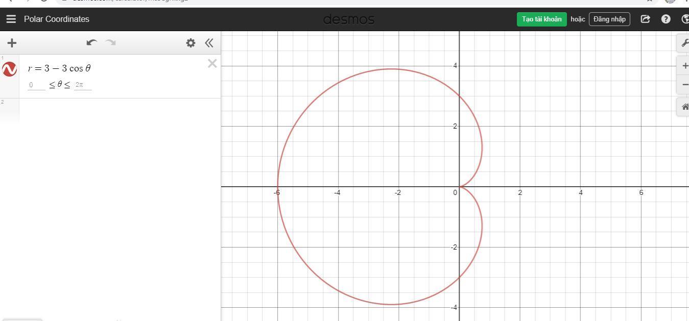This screenshot has width=689, height=321.
Task: Click the Đăng nhập button
Action: coord(609,19)
